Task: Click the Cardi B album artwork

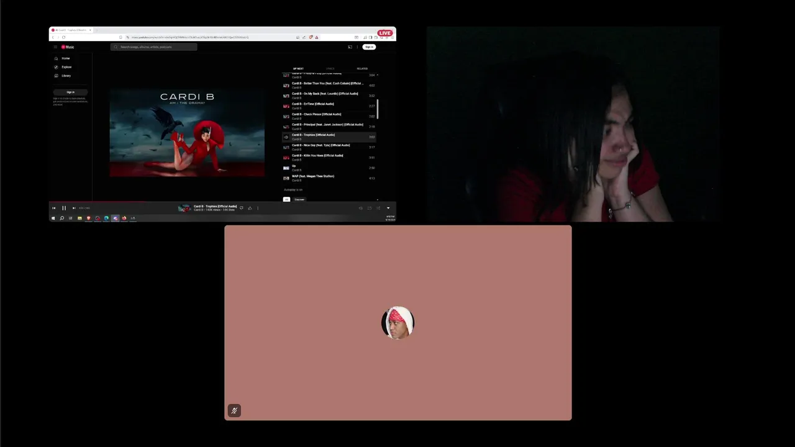Action: [x=187, y=133]
